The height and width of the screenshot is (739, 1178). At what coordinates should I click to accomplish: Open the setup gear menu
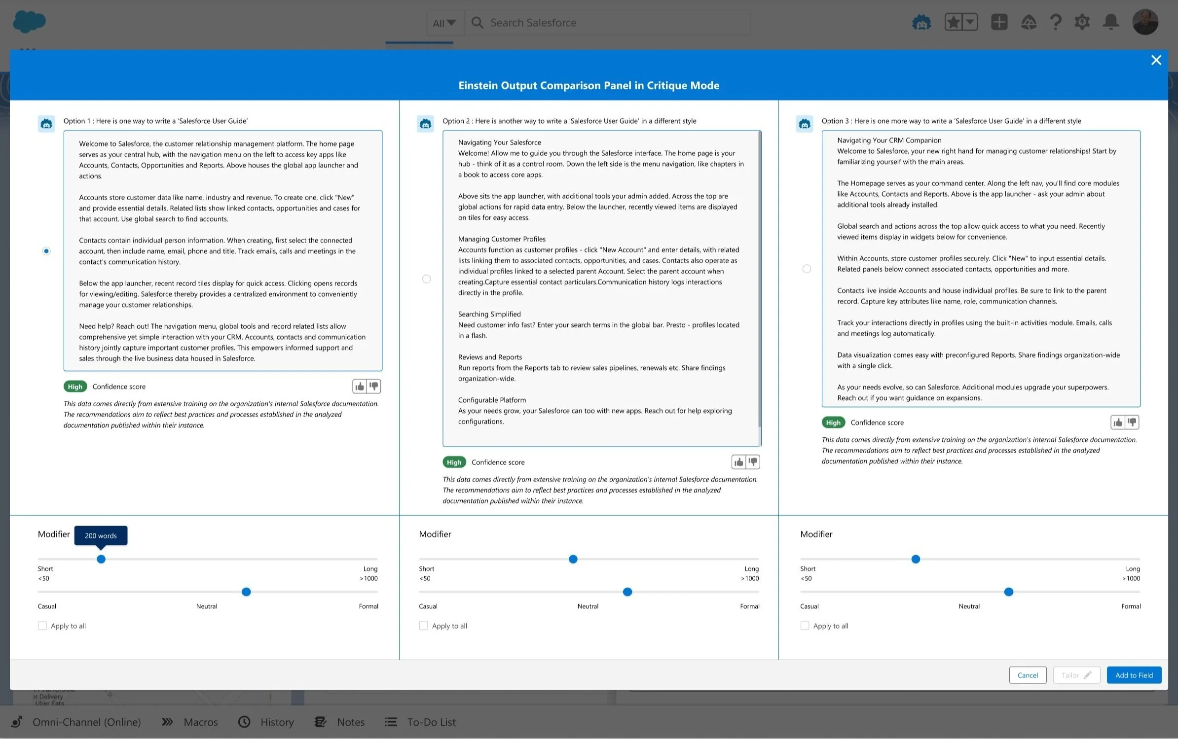click(x=1082, y=22)
